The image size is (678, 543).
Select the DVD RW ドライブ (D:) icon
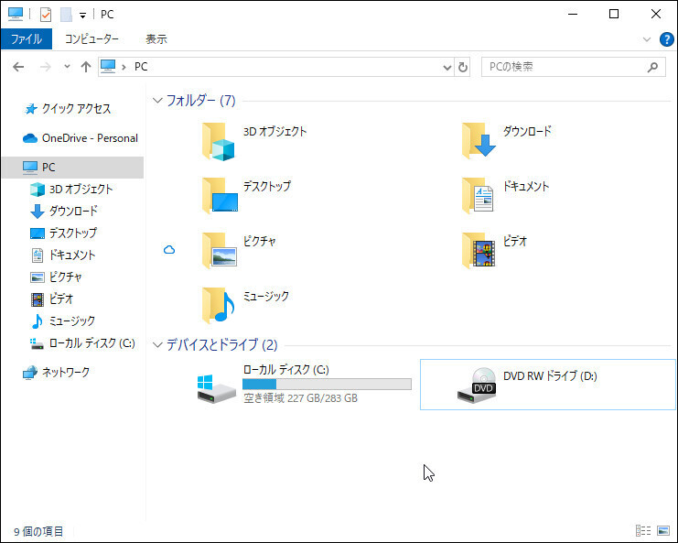(477, 386)
